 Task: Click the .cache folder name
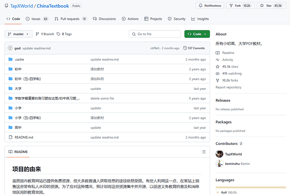click(19, 59)
